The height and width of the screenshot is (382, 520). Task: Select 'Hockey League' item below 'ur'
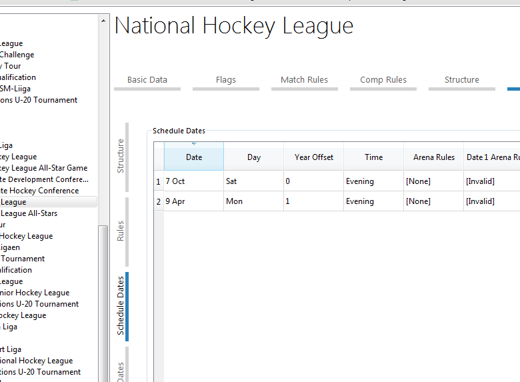[x=27, y=236]
